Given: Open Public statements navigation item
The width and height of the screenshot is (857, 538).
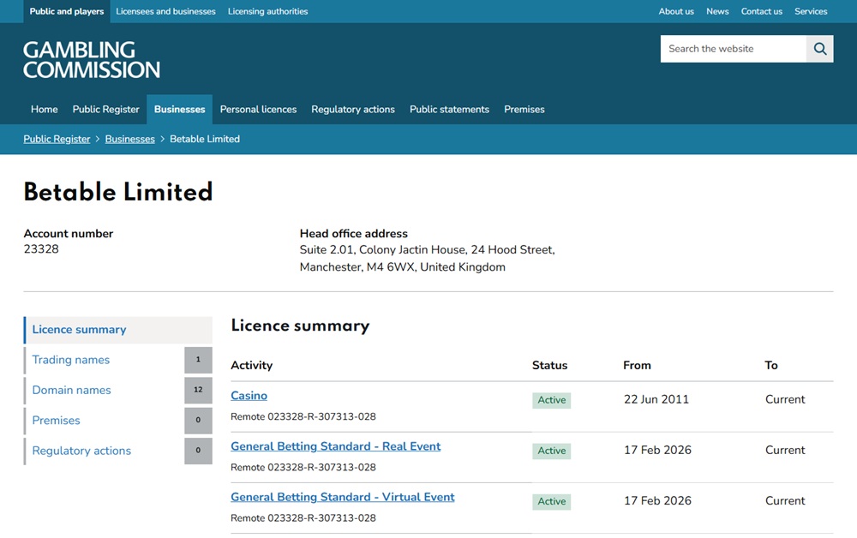Looking at the screenshot, I should (449, 110).
